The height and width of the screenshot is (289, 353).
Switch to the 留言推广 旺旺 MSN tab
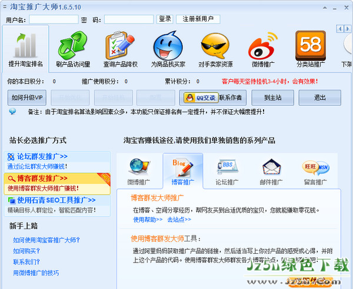click(315, 172)
